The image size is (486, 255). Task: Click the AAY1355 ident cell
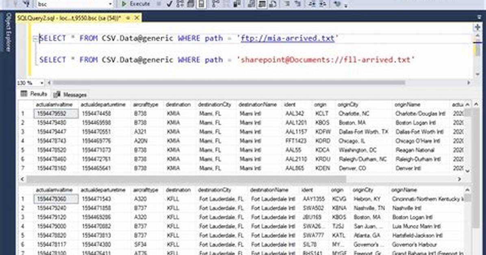pyautogui.click(x=314, y=199)
